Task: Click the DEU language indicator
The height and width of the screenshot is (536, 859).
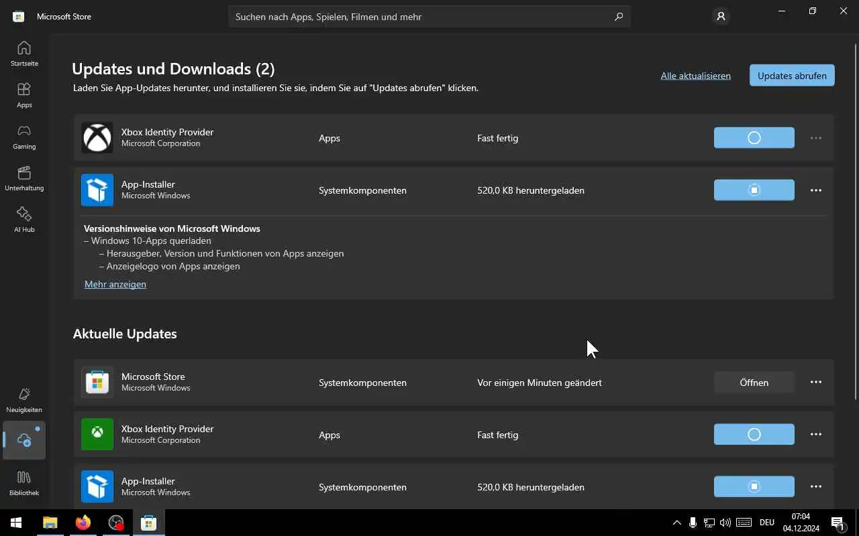Action: coord(767,523)
